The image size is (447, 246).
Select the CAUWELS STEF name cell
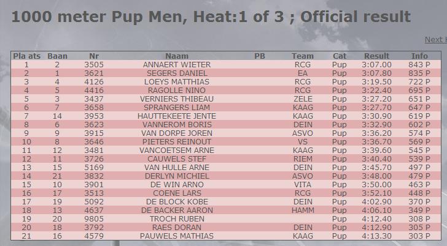[177, 158]
